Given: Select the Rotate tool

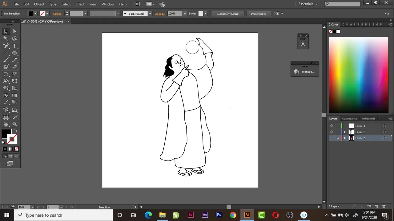Looking at the screenshot, I should (6, 74).
